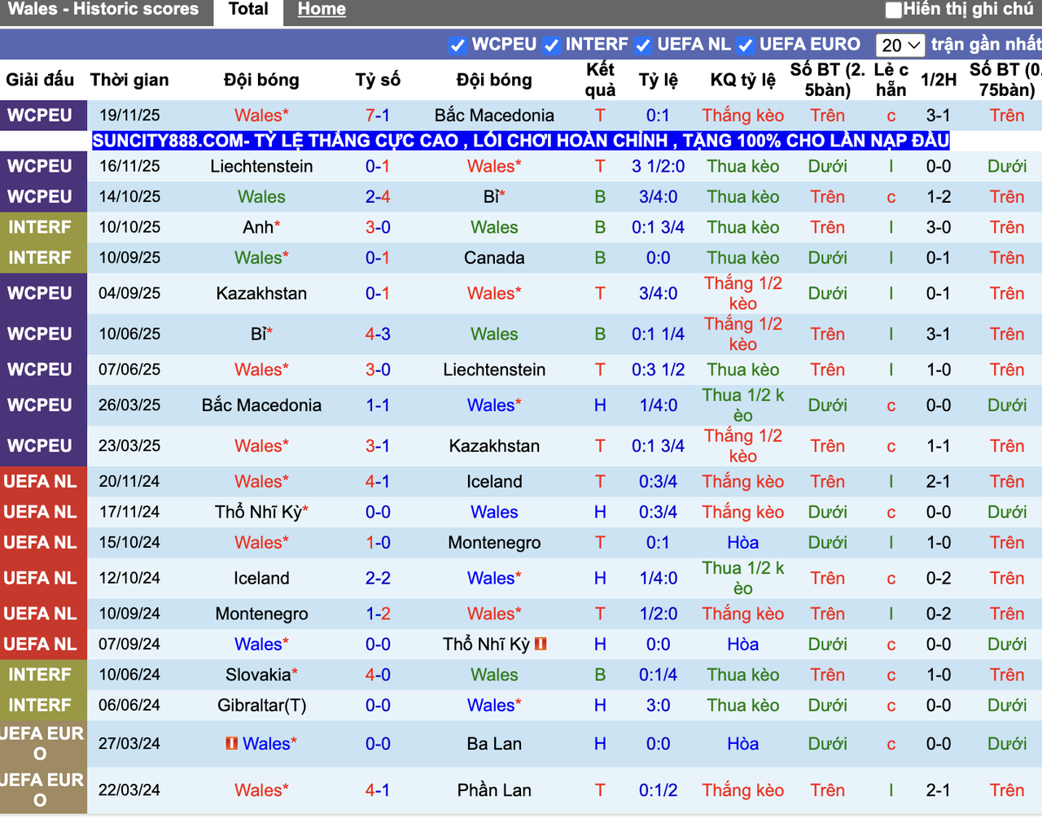The width and height of the screenshot is (1042, 818).
Task: Click Kazakhstan in the 04/09/25 row
Action: click(261, 293)
